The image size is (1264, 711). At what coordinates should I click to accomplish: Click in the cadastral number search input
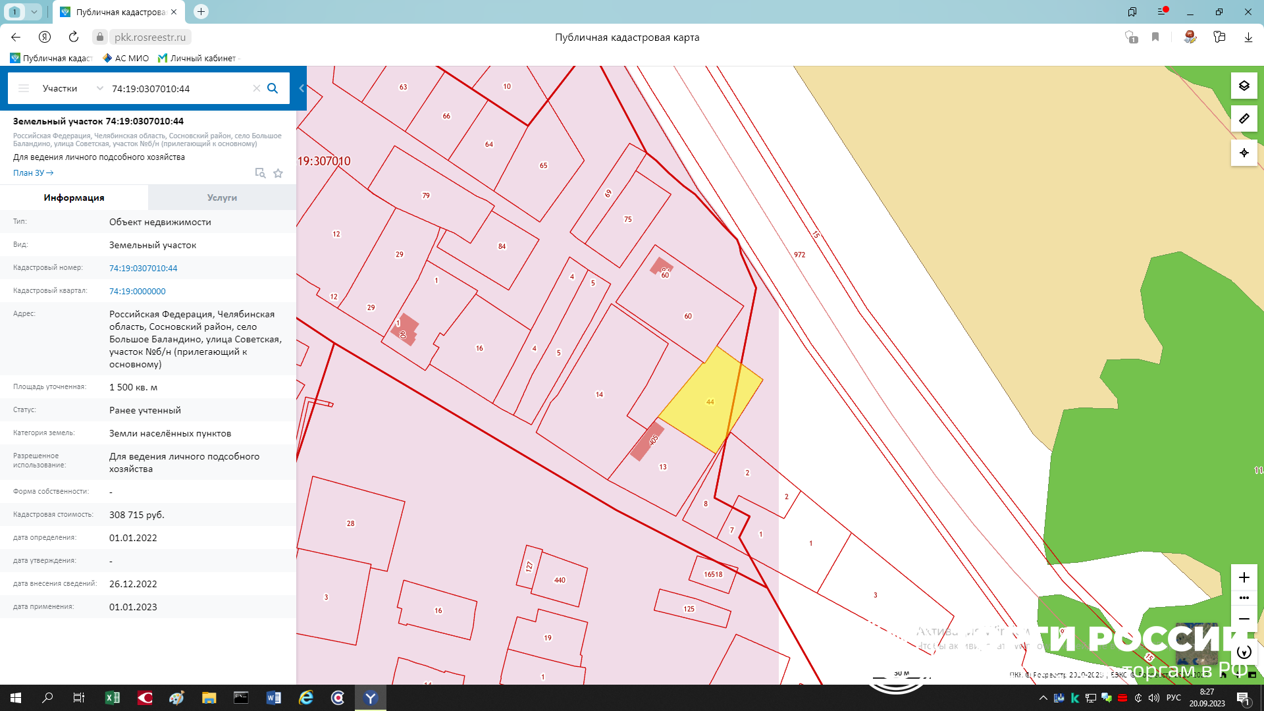[178, 88]
